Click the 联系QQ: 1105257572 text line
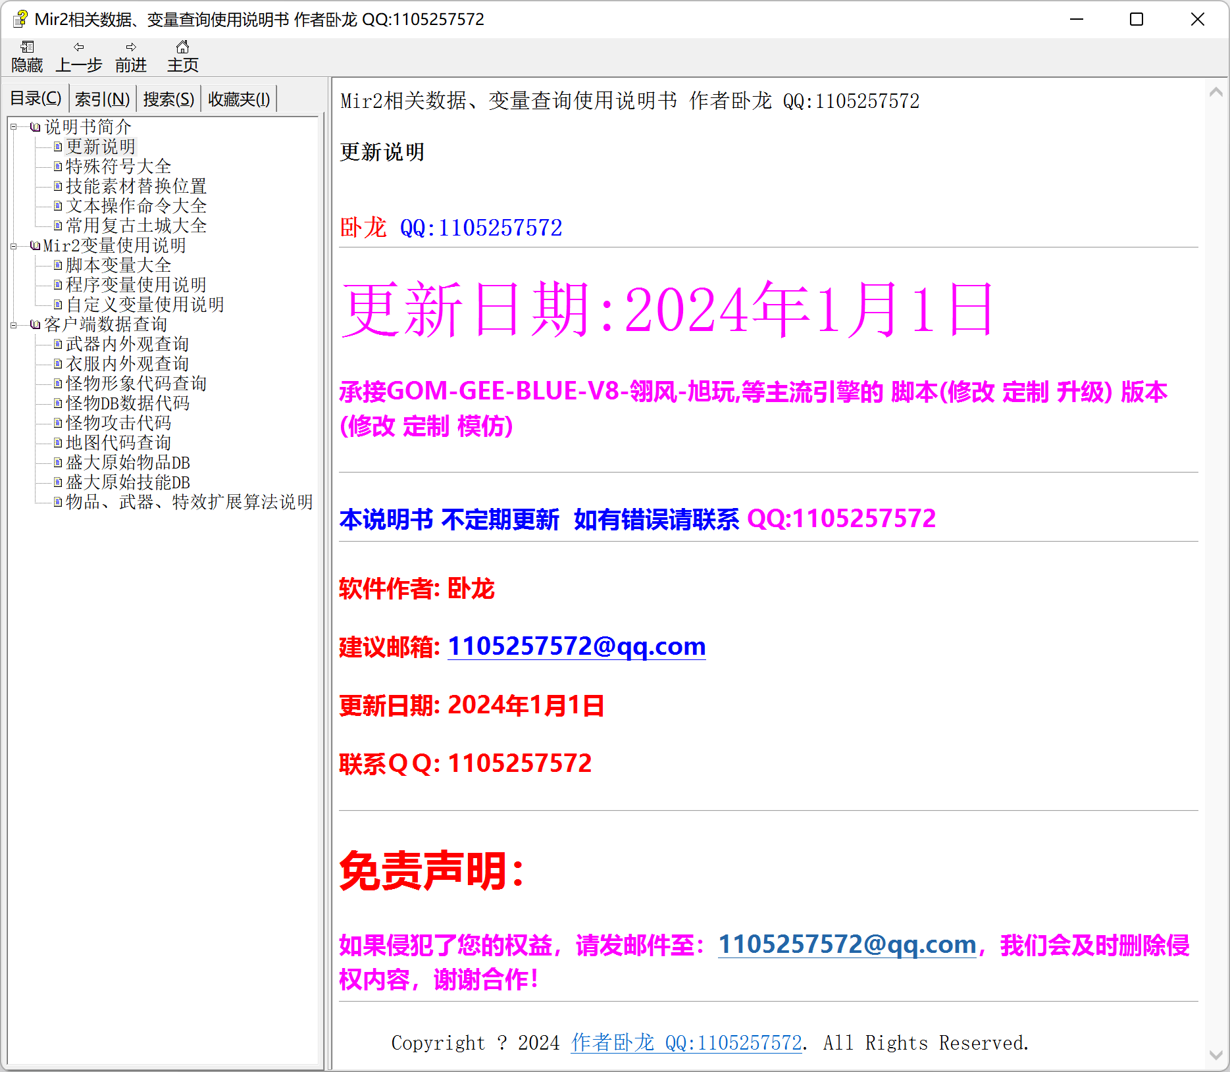Viewport: 1230px width, 1072px height. pyautogui.click(x=465, y=763)
